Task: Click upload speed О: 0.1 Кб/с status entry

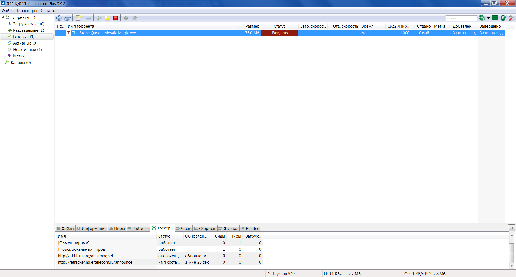Action: [x=425, y=274]
